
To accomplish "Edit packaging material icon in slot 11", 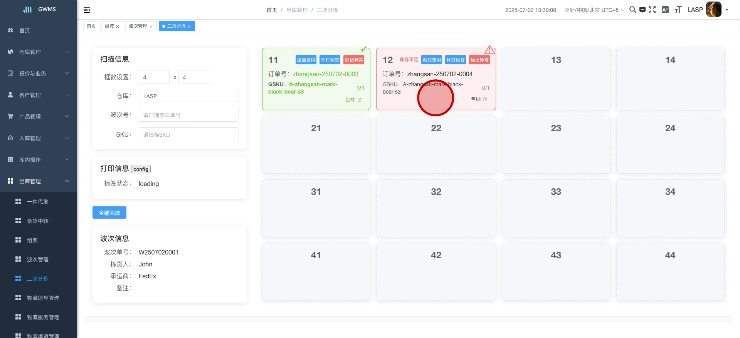I will (360, 100).
